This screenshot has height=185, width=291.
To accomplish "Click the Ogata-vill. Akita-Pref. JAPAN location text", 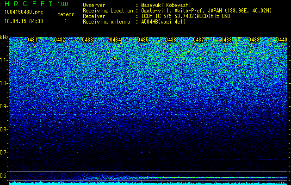I will pyautogui.click(x=206, y=11).
